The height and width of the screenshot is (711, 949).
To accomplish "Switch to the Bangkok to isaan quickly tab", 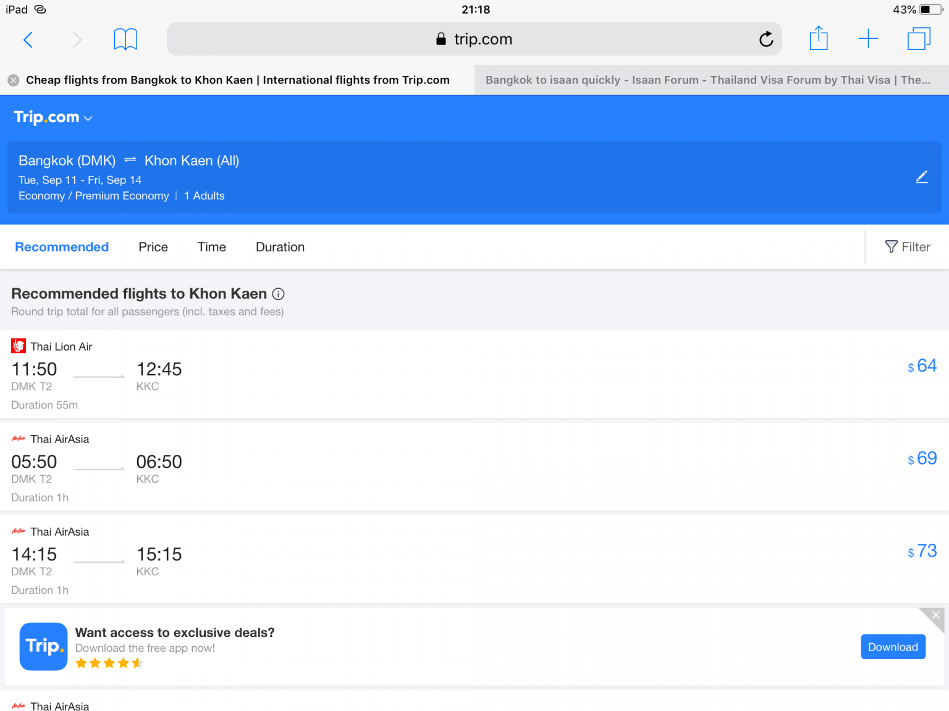I will point(711,80).
